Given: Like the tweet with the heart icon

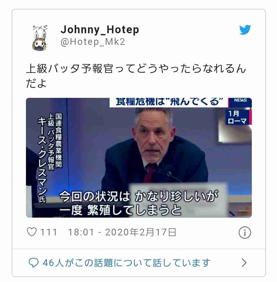Looking at the screenshot, I should pyautogui.click(x=32, y=232).
